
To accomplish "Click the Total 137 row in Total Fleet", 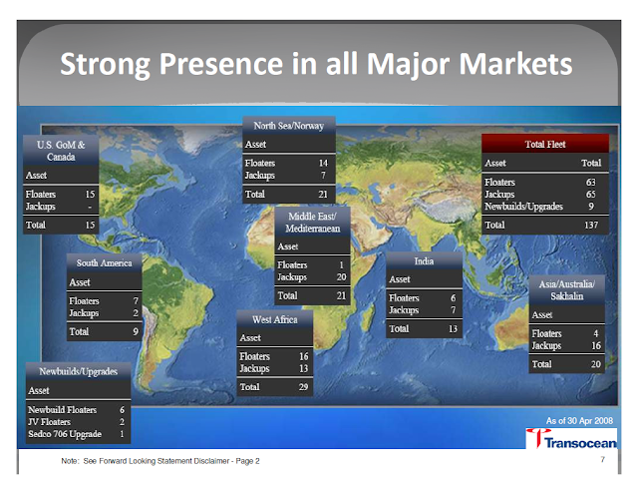I will [545, 225].
